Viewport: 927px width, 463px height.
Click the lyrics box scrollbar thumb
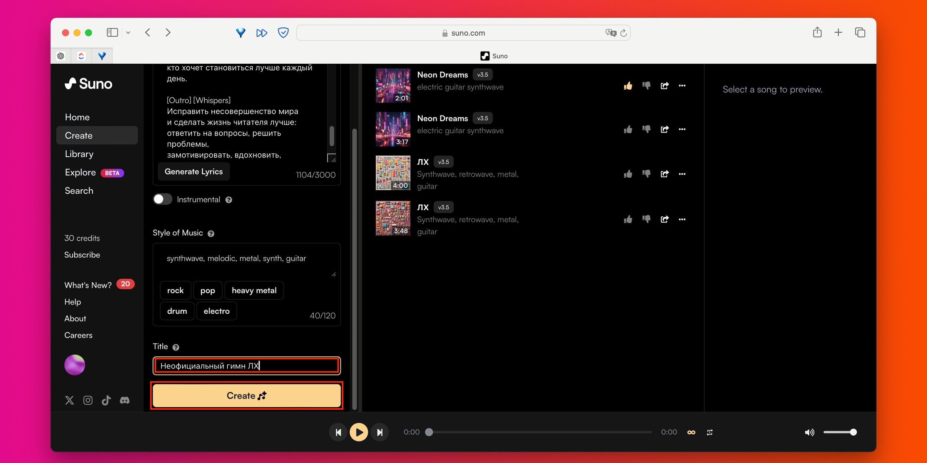point(332,136)
